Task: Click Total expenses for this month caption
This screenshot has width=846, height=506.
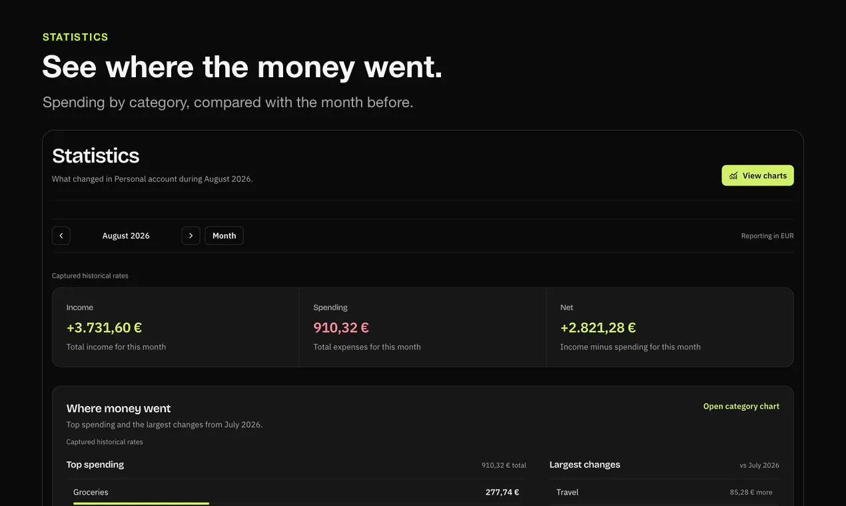Action: click(x=367, y=347)
